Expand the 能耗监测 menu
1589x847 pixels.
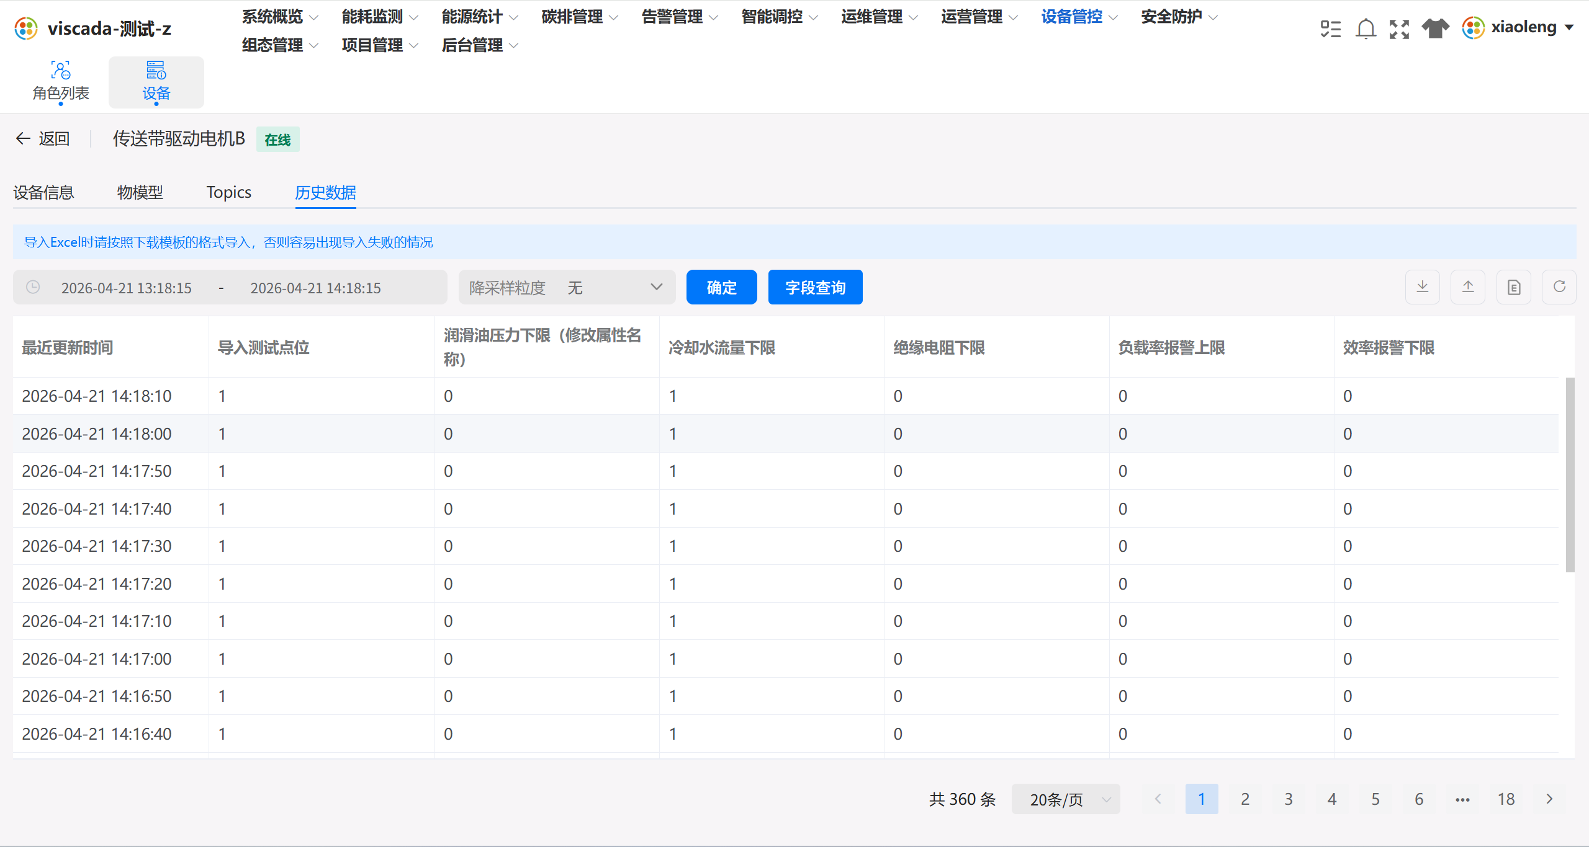click(380, 17)
